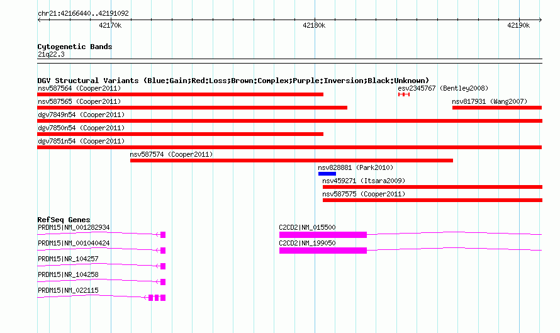Screen dimensions: 560x333
Task: Click the nsv817931 (Wang2007) loss bar
Action: [497, 108]
